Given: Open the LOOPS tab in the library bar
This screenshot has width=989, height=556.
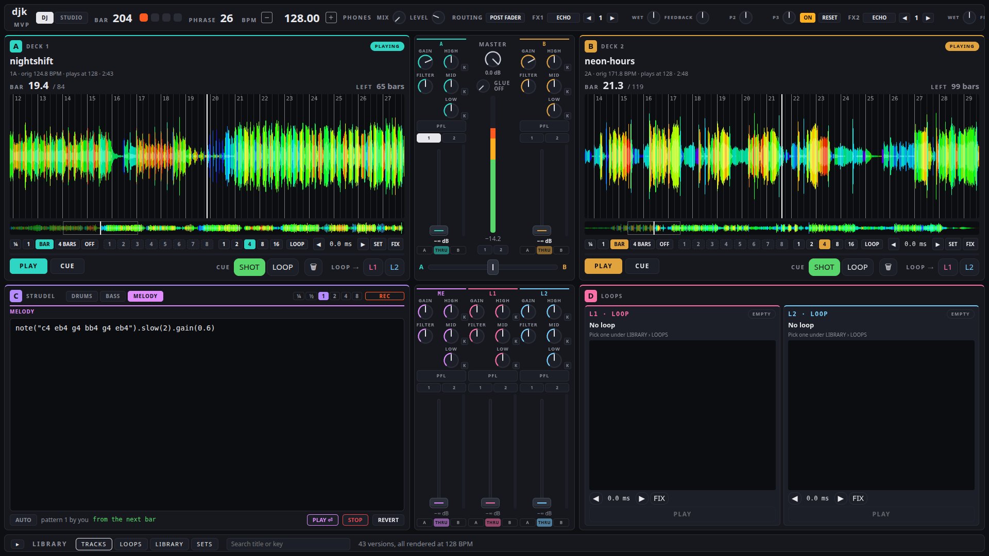Looking at the screenshot, I should pyautogui.click(x=131, y=544).
